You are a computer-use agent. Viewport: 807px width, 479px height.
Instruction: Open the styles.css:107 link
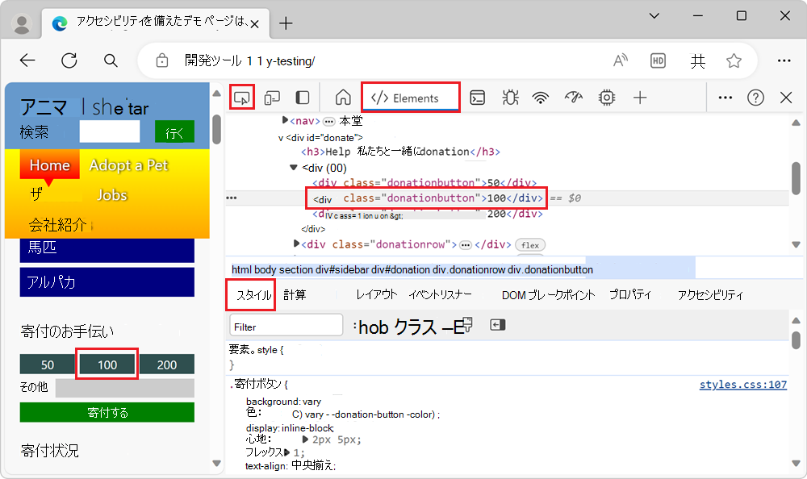pyautogui.click(x=743, y=384)
